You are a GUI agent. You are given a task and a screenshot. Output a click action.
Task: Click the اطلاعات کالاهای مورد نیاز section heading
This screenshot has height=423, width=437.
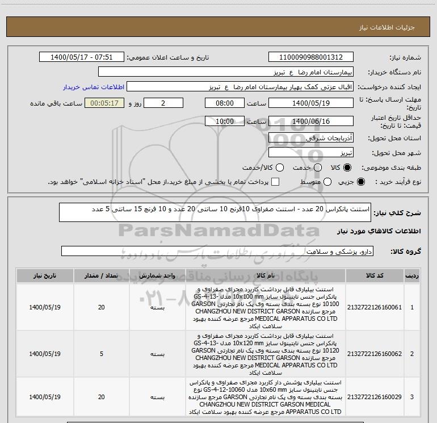coord(379,231)
